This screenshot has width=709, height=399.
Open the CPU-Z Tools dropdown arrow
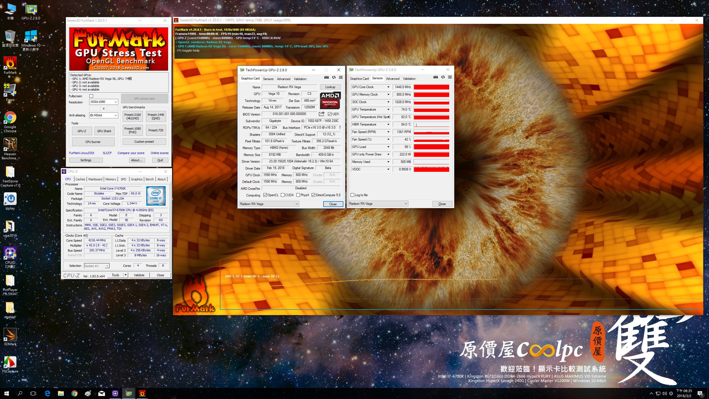125,275
